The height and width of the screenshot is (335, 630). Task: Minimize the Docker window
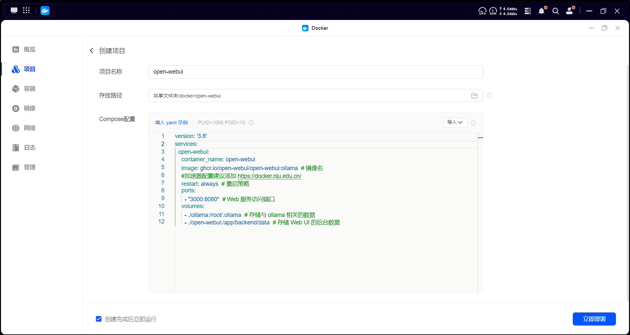(591, 28)
